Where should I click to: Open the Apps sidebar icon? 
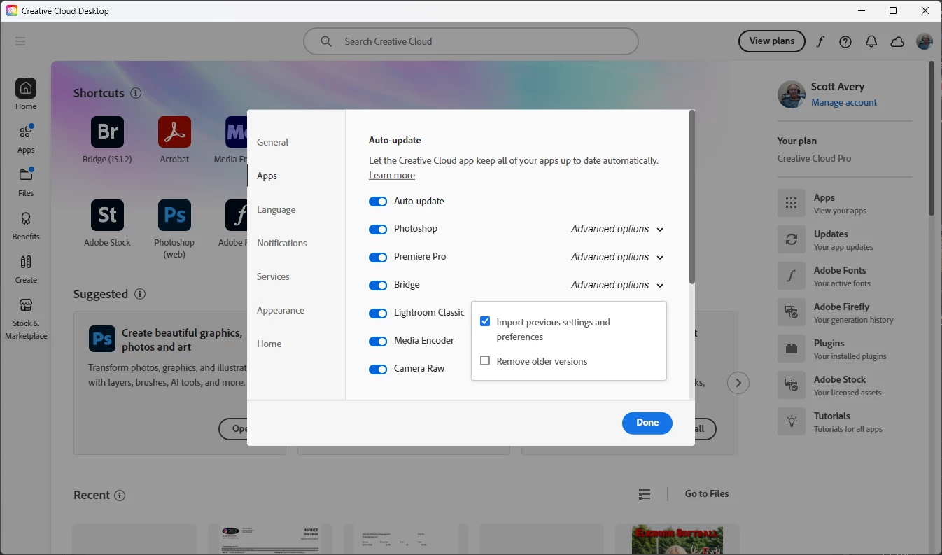(26, 132)
